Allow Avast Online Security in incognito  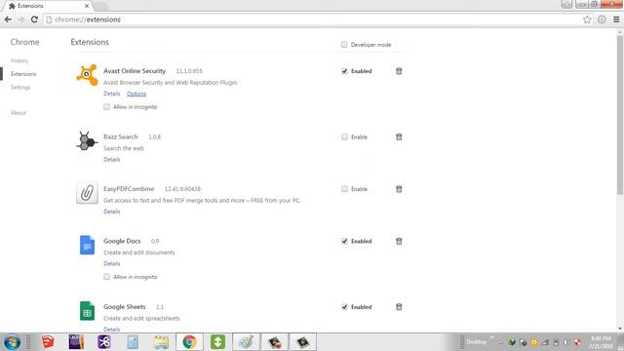tap(106, 106)
